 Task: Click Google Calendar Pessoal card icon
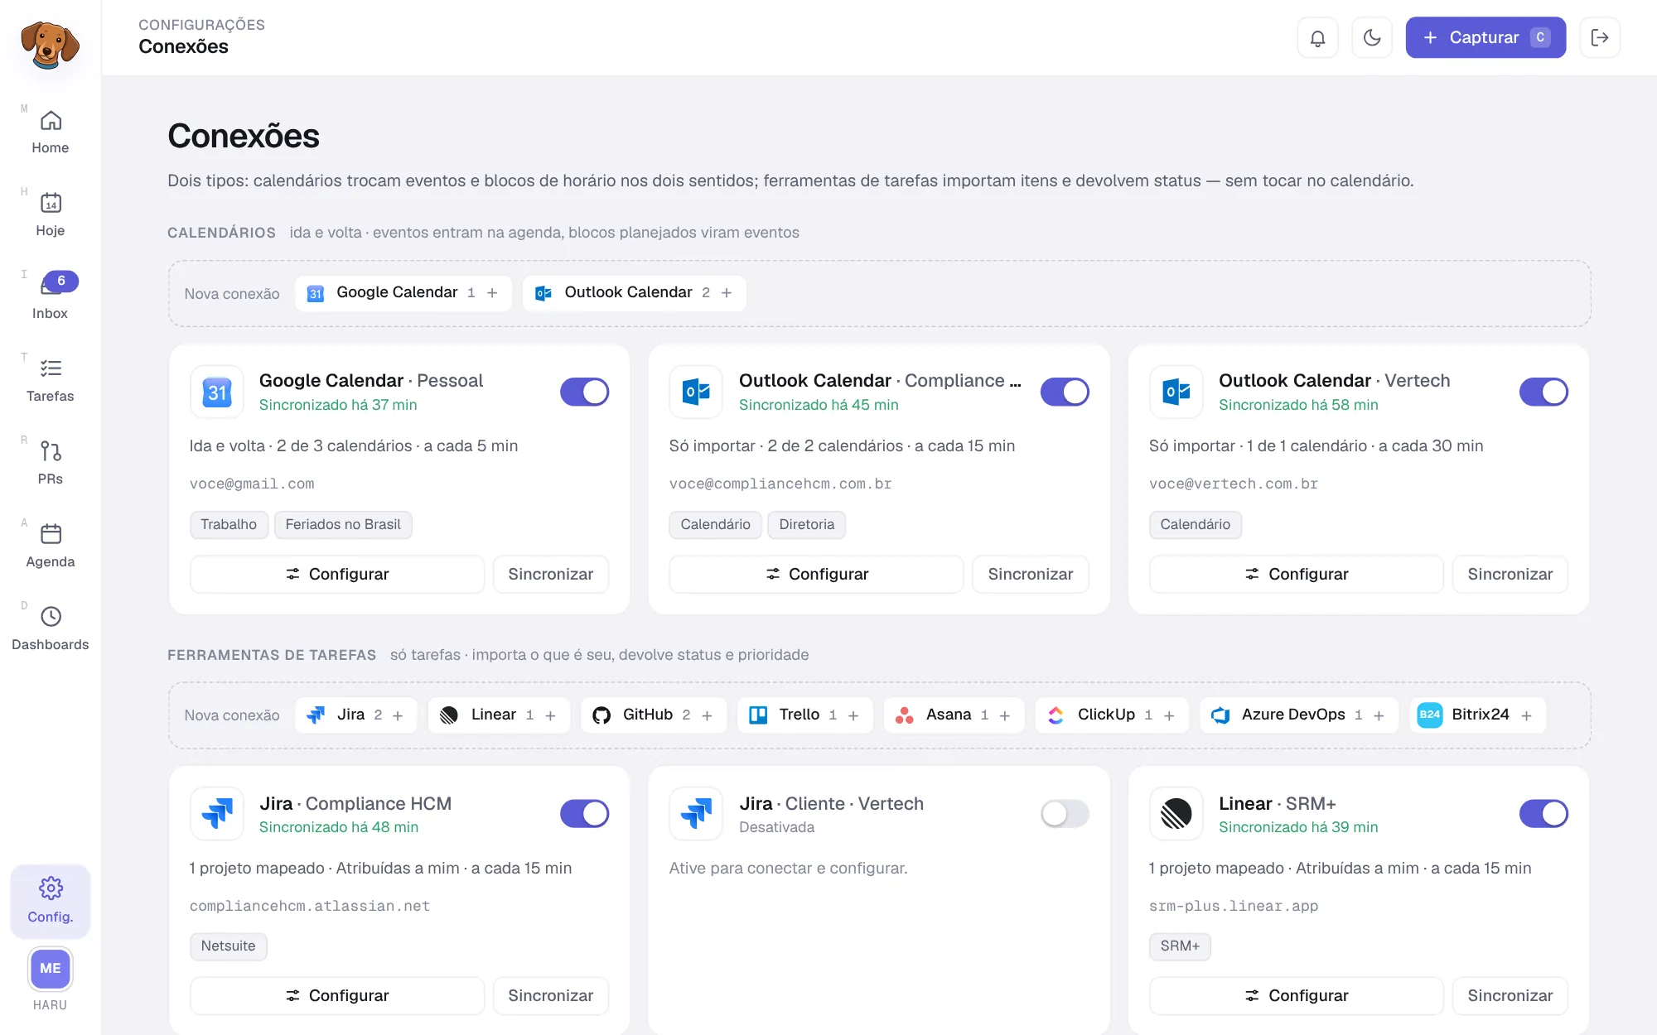point(217,392)
